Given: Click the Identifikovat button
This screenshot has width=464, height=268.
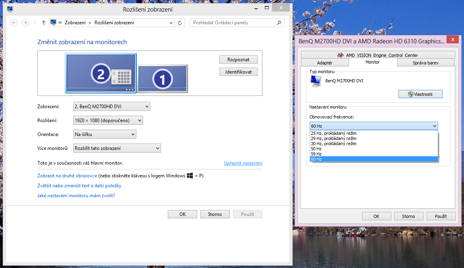Looking at the screenshot, I should (238, 72).
